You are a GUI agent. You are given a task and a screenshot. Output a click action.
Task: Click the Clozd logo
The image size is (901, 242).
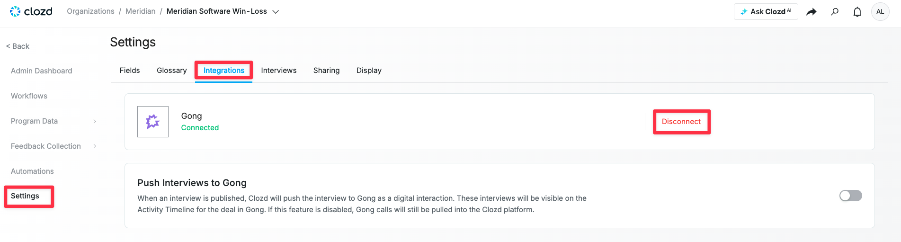[31, 11]
